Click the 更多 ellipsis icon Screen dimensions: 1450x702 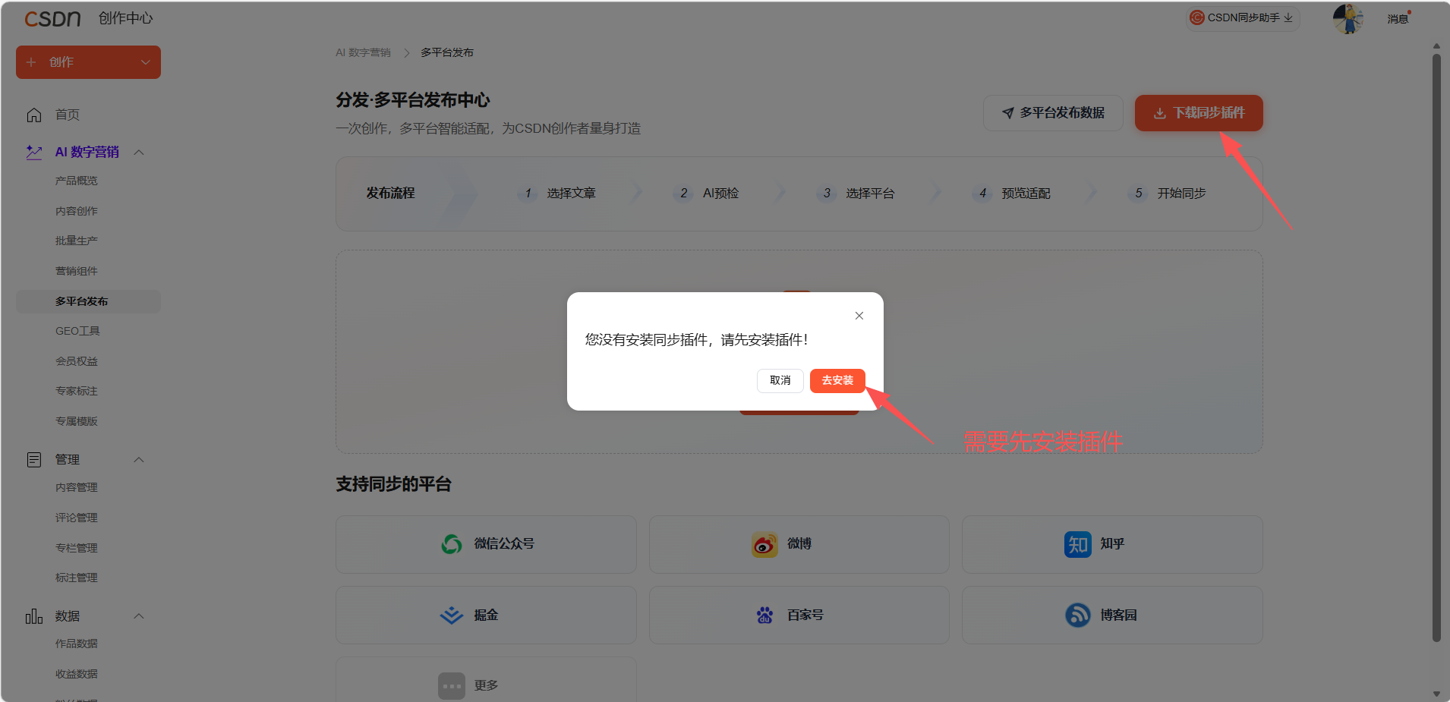coord(452,686)
